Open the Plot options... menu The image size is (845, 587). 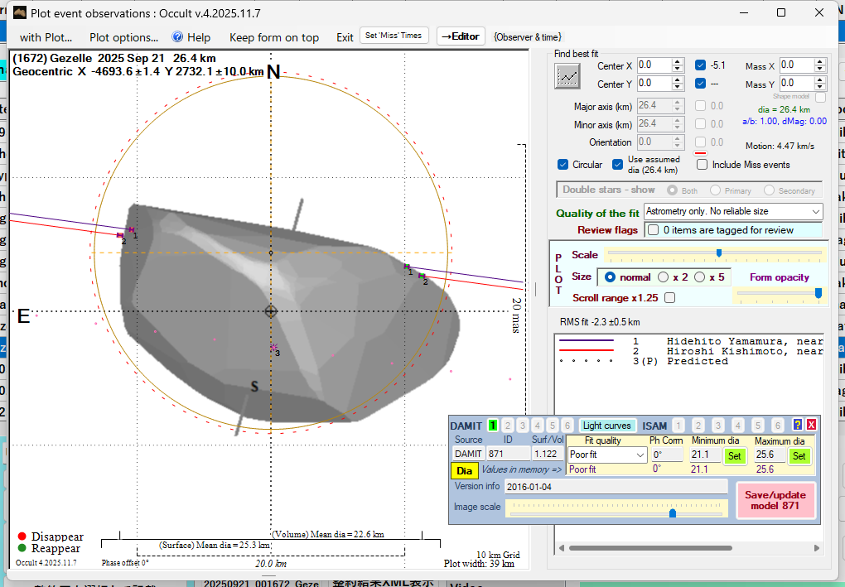(123, 37)
